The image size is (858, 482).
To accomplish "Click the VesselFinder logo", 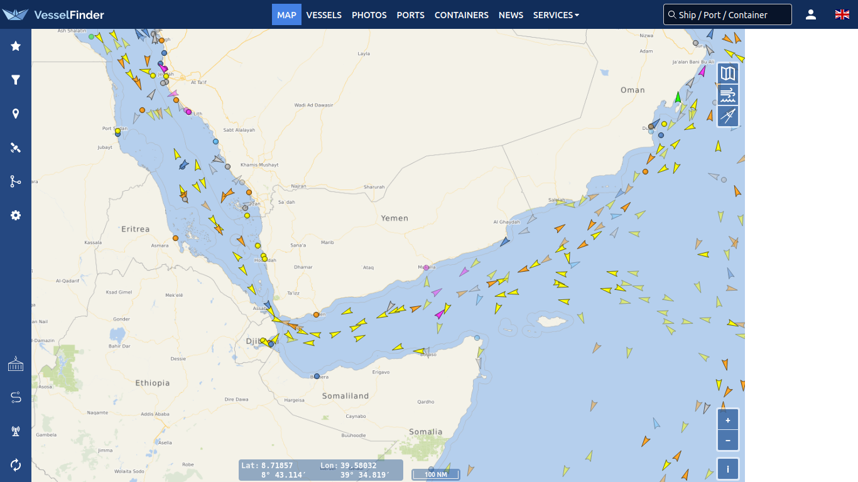I will coord(53,14).
